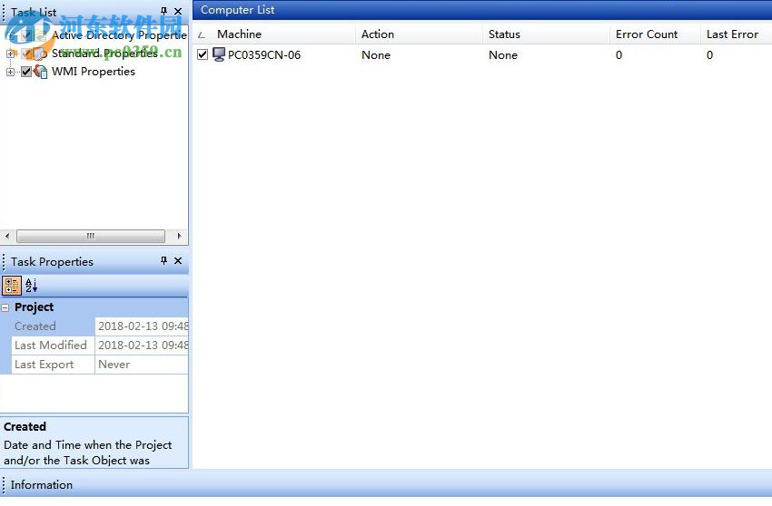The height and width of the screenshot is (506, 772).
Task: Sort properties alphabetically
Action: pyautogui.click(x=31, y=286)
